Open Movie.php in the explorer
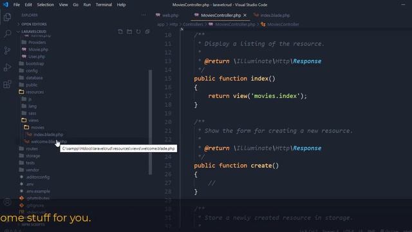Screen dimensions: 412x232 38,50
